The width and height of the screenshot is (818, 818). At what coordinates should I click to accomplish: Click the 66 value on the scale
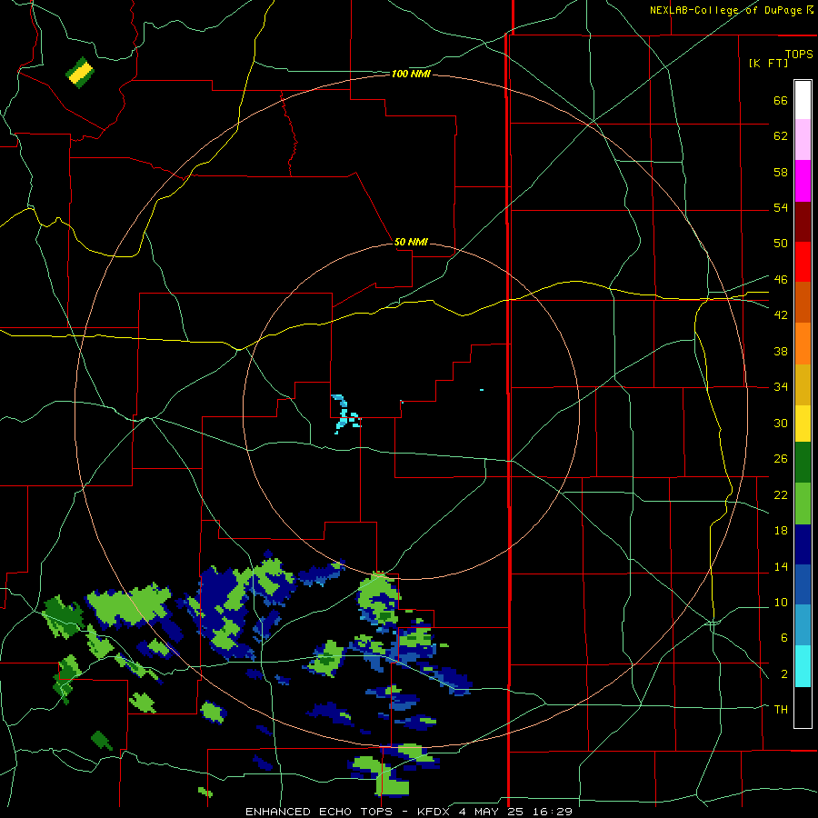coord(781,100)
